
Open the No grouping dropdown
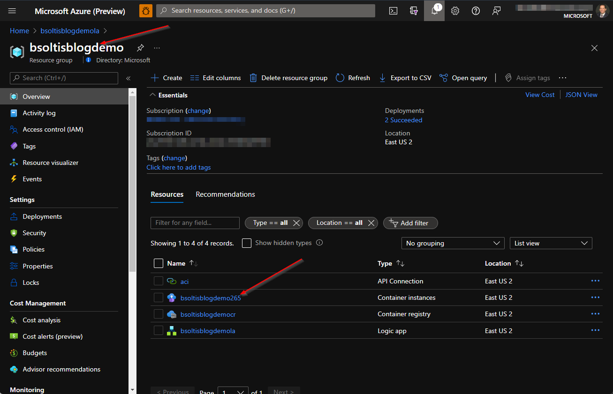(x=452, y=243)
